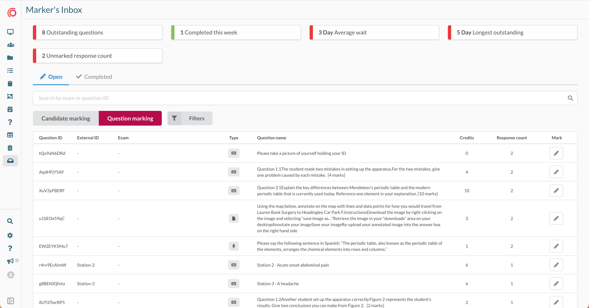This screenshot has width=589, height=308.
Task: Click the inbox tray icon in sidebar
Action: point(10,161)
